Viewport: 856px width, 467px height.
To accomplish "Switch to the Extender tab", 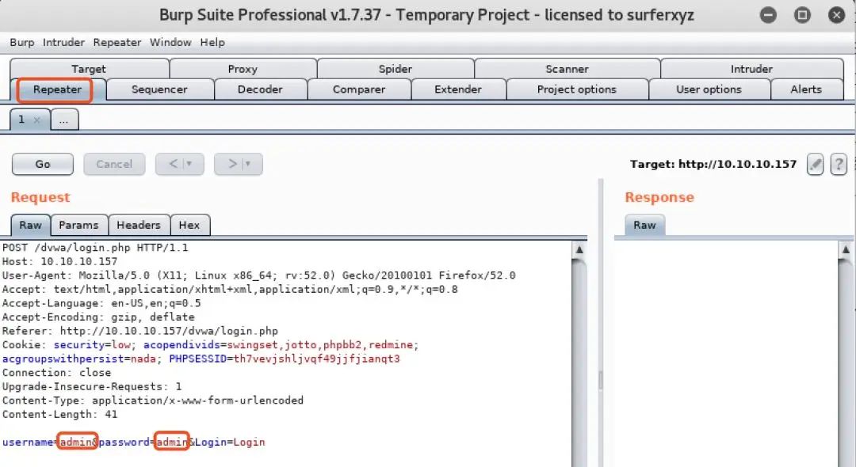I will tap(458, 89).
